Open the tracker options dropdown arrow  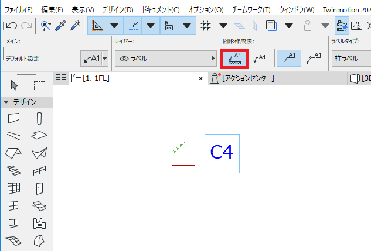coord(187,26)
